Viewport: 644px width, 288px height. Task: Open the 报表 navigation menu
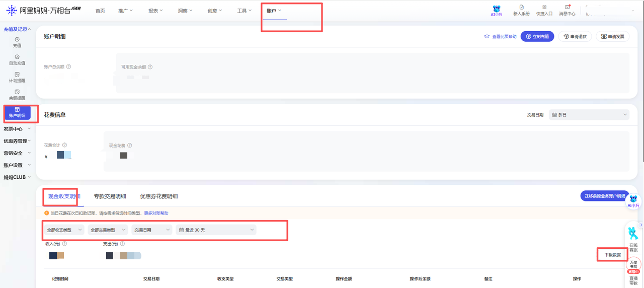pyautogui.click(x=156, y=11)
